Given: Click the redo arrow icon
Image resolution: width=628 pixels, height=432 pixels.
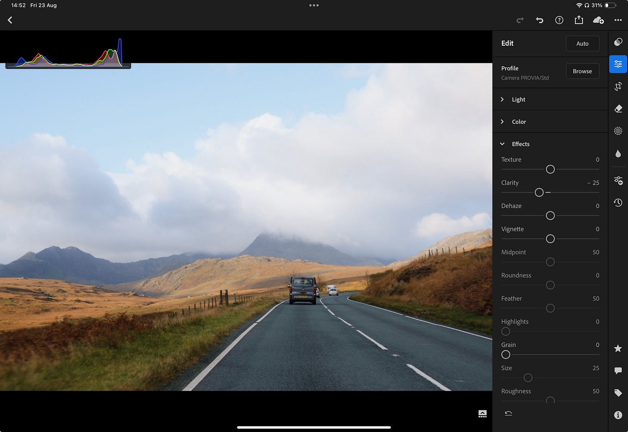Looking at the screenshot, I should pos(520,20).
